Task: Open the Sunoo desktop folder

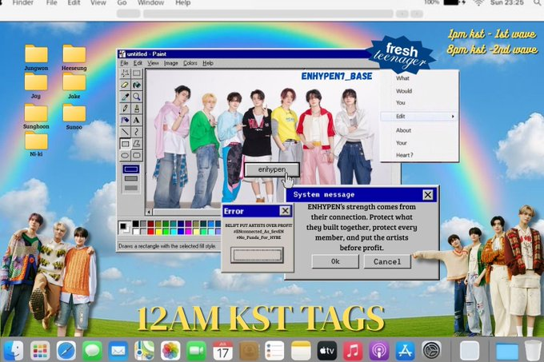Action: (74, 117)
